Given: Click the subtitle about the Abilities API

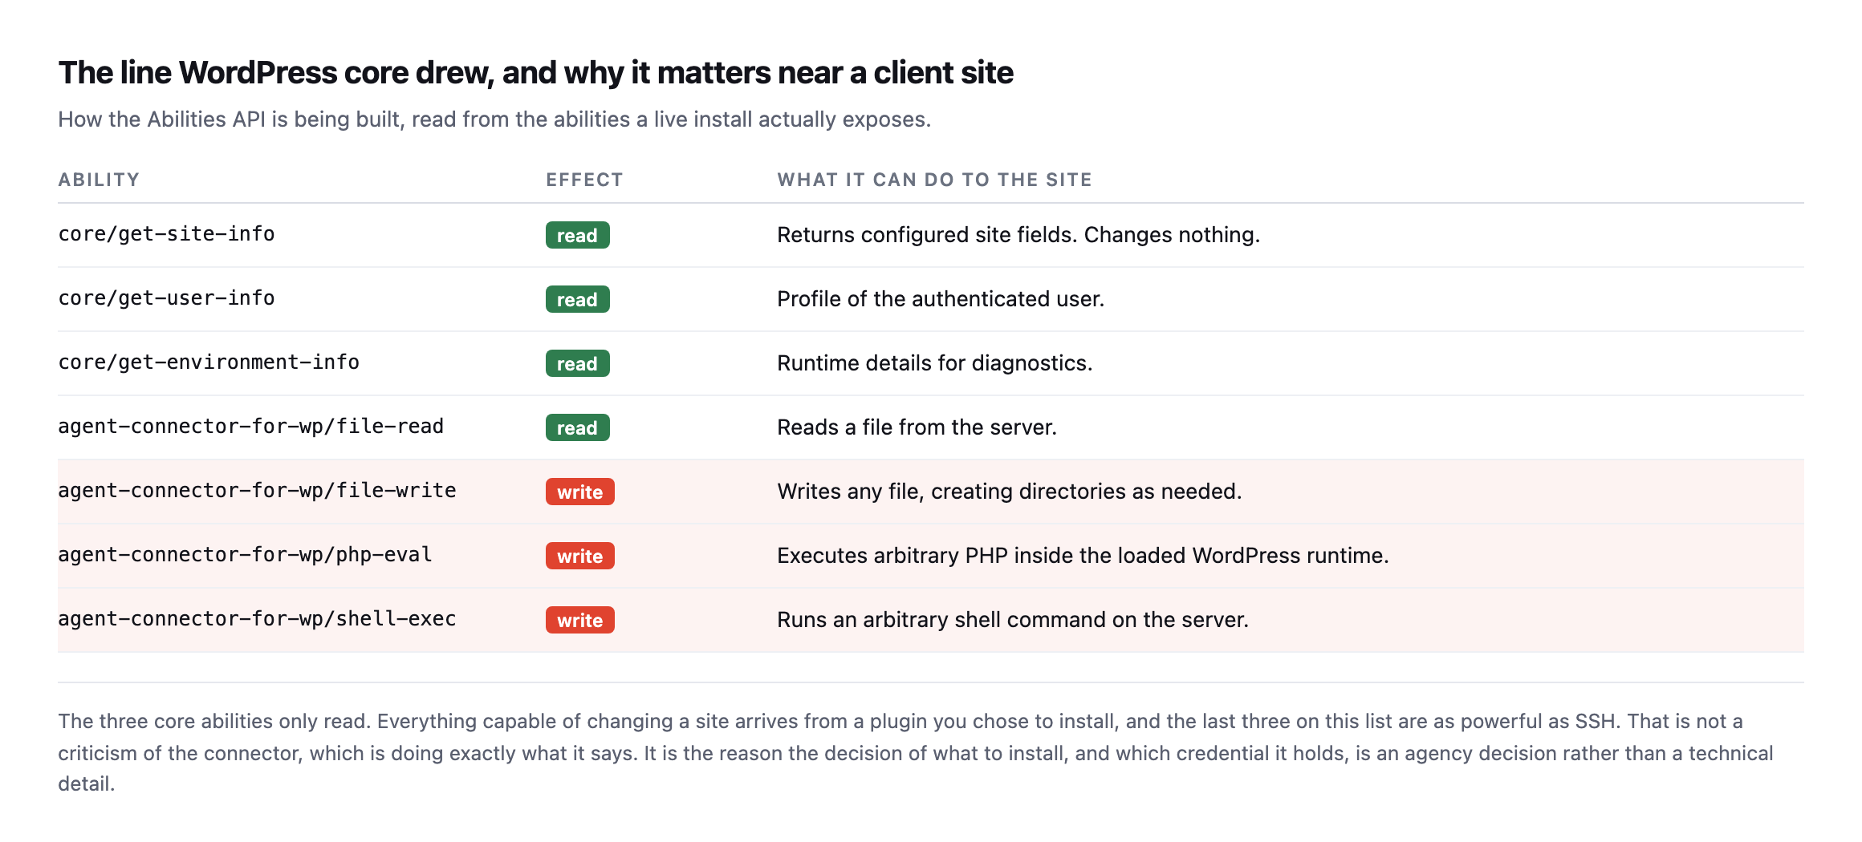Looking at the screenshot, I should [x=494, y=119].
